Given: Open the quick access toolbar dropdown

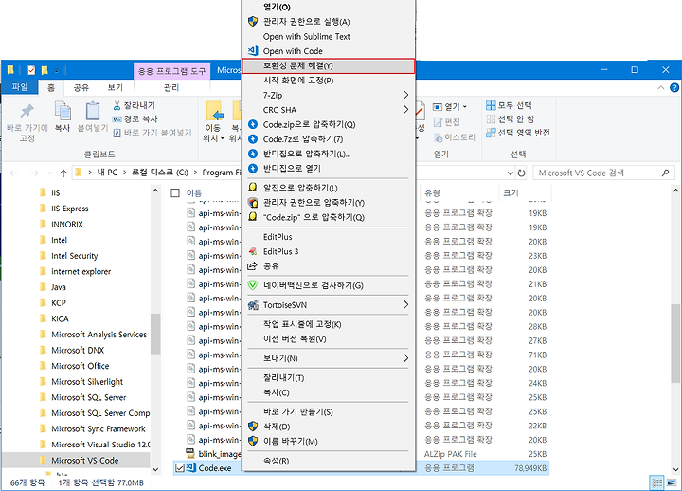Looking at the screenshot, I should (x=57, y=70).
